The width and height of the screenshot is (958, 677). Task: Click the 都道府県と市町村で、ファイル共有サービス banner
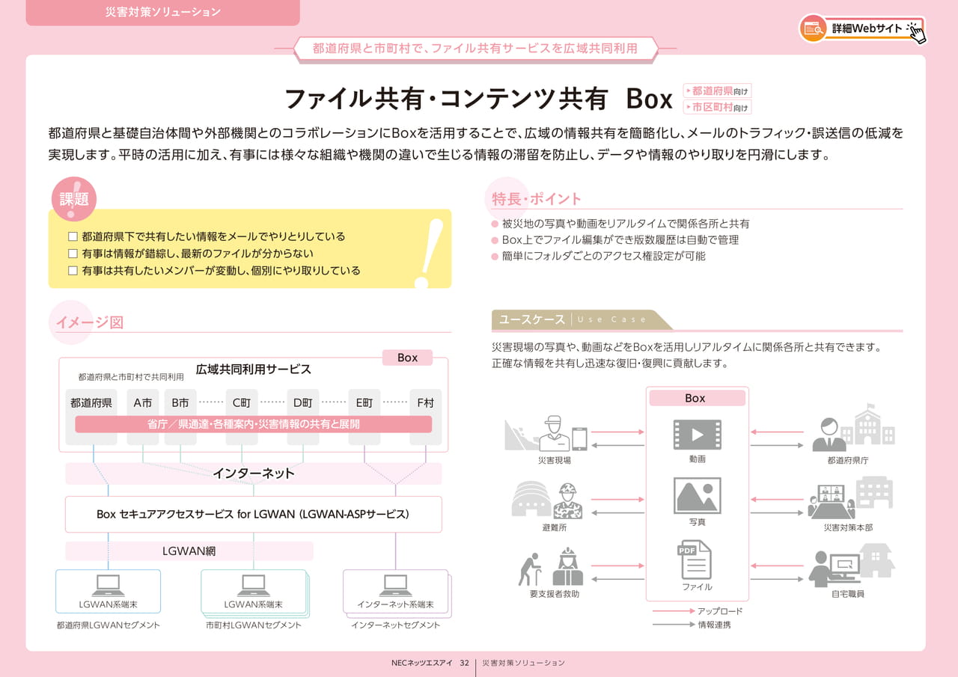point(476,49)
